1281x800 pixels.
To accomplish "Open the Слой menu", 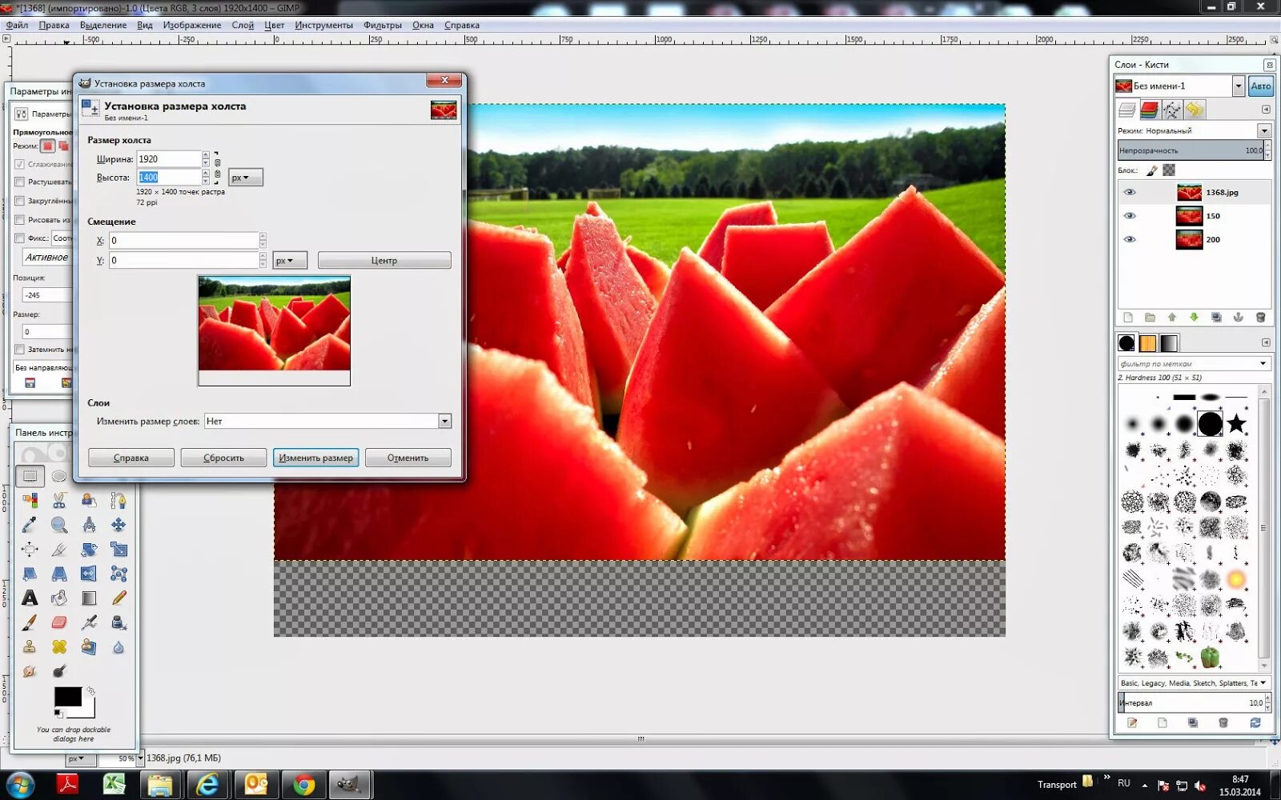I will click(x=243, y=25).
